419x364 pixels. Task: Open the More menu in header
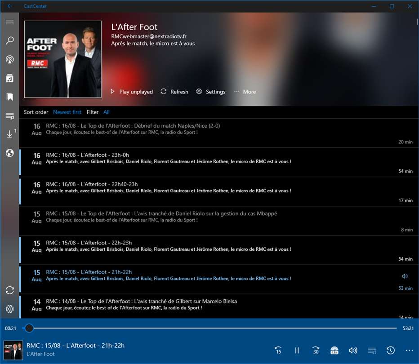click(x=245, y=92)
